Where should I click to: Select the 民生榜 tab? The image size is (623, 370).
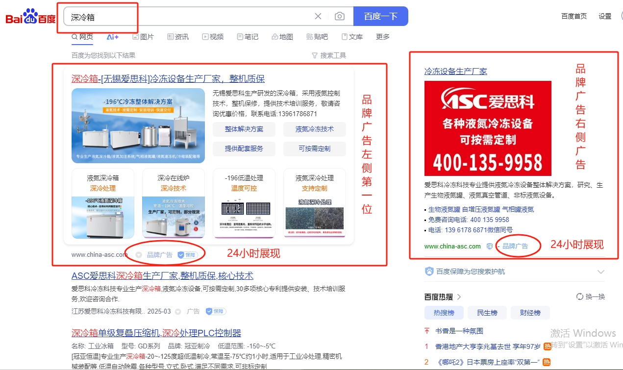[487, 313]
